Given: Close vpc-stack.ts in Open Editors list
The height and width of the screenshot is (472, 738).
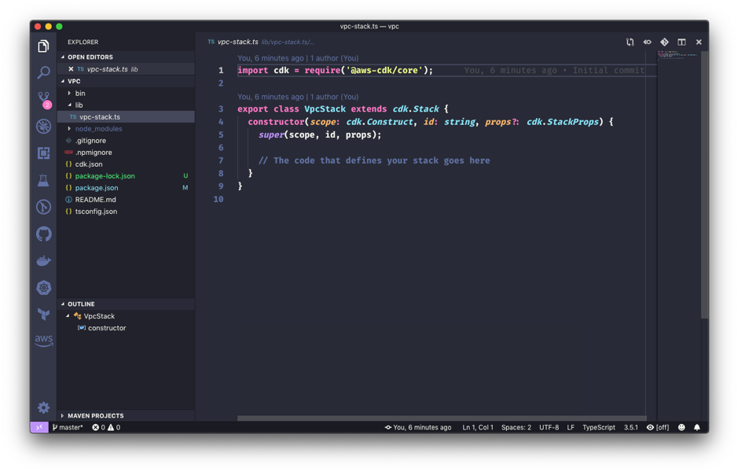Looking at the screenshot, I should click(71, 68).
